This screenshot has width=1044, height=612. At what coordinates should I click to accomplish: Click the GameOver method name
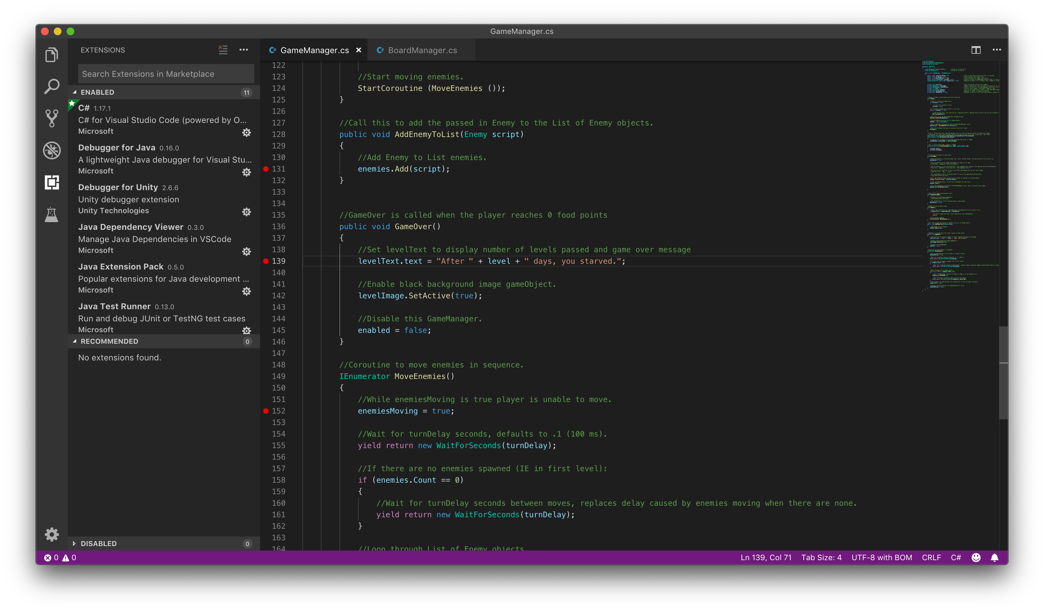413,227
